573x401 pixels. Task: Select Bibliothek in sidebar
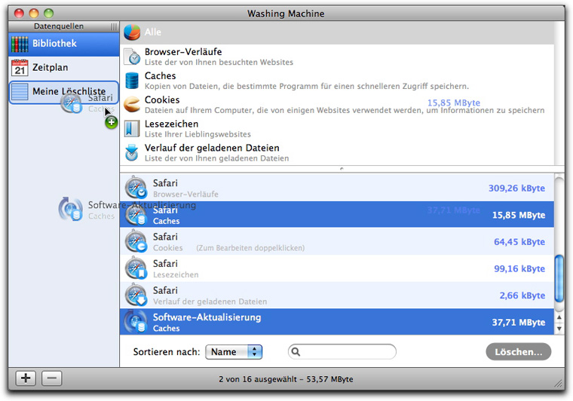coord(64,44)
